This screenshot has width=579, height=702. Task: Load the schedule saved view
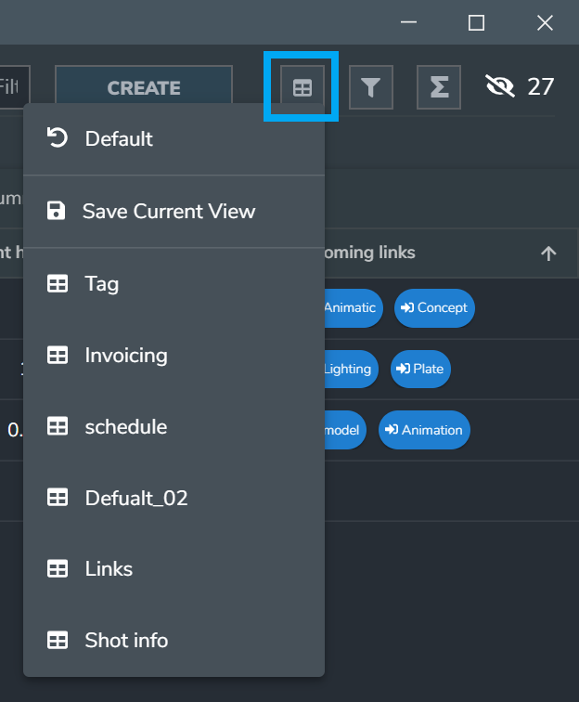pos(125,427)
